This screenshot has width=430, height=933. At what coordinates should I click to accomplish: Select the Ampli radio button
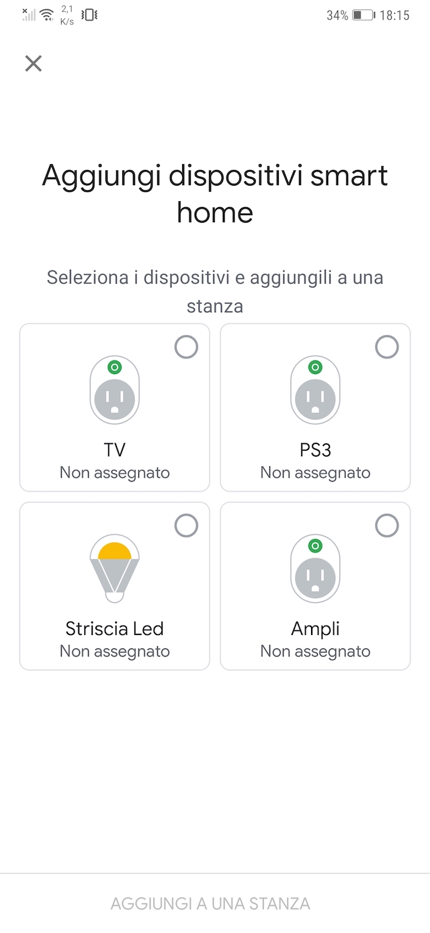coord(386,525)
